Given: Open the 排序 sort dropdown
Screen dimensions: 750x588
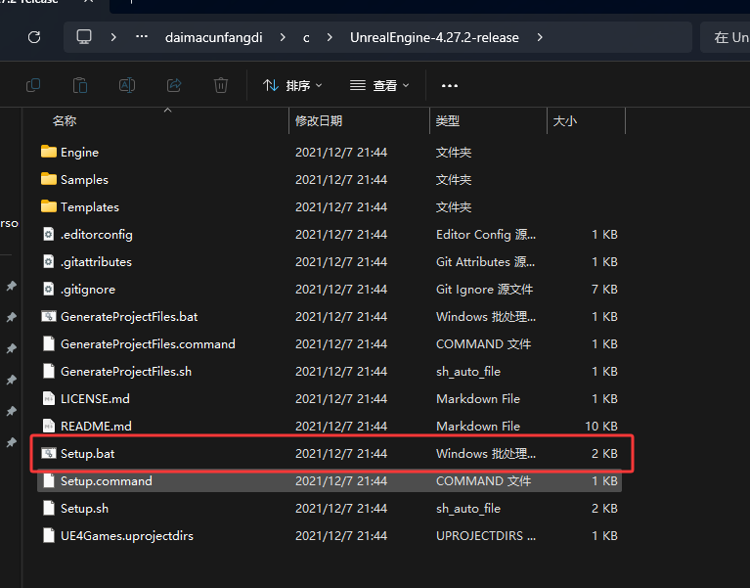Looking at the screenshot, I should coord(292,86).
